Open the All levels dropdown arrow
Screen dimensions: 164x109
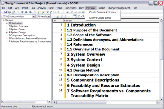49,16
